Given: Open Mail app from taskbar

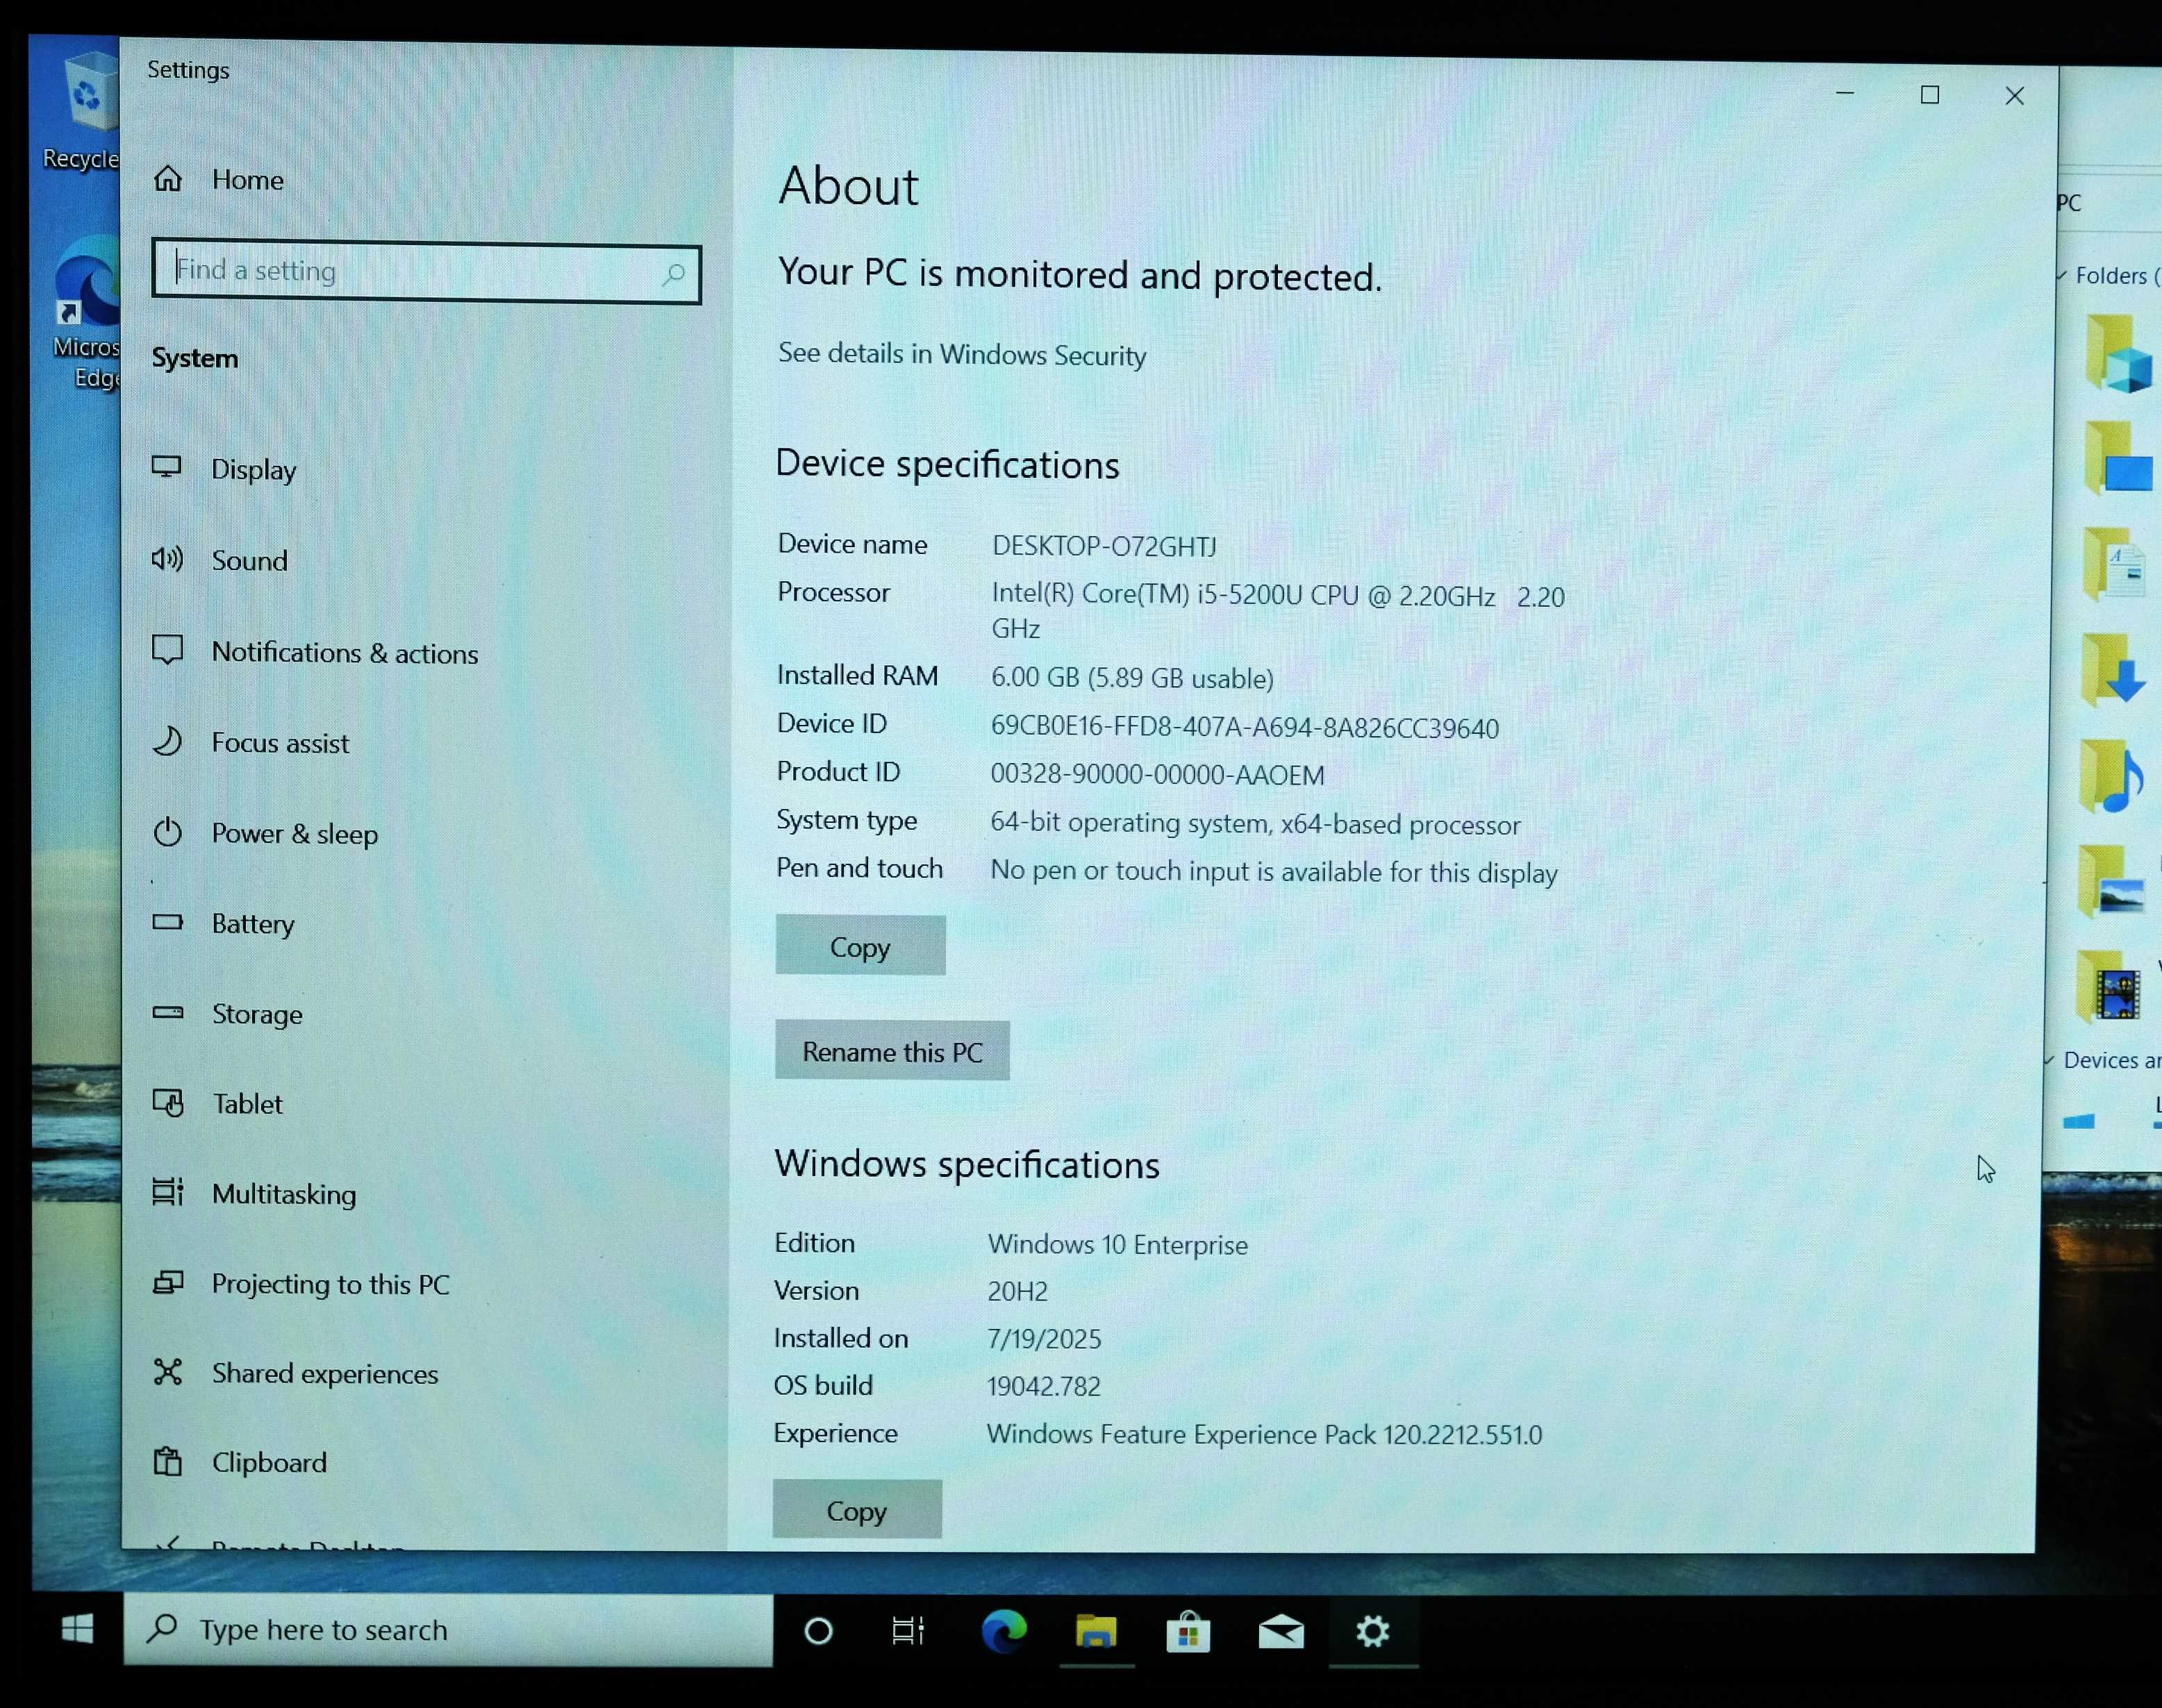Looking at the screenshot, I should [1280, 1632].
